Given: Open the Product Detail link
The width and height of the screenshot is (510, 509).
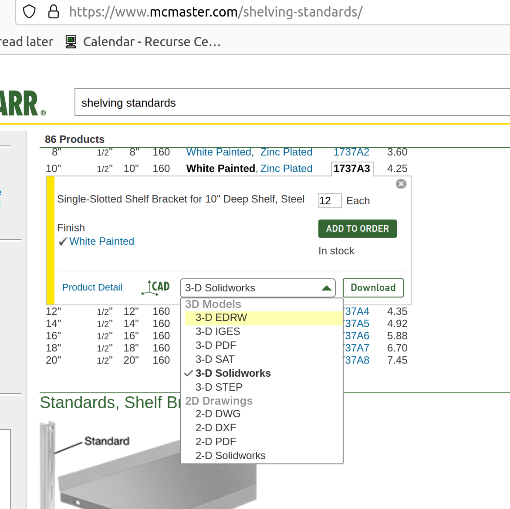Looking at the screenshot, I should click(x=92, y=287).
